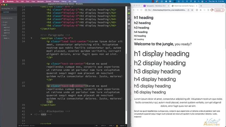Reload the browser page

[x=141, y=10]
